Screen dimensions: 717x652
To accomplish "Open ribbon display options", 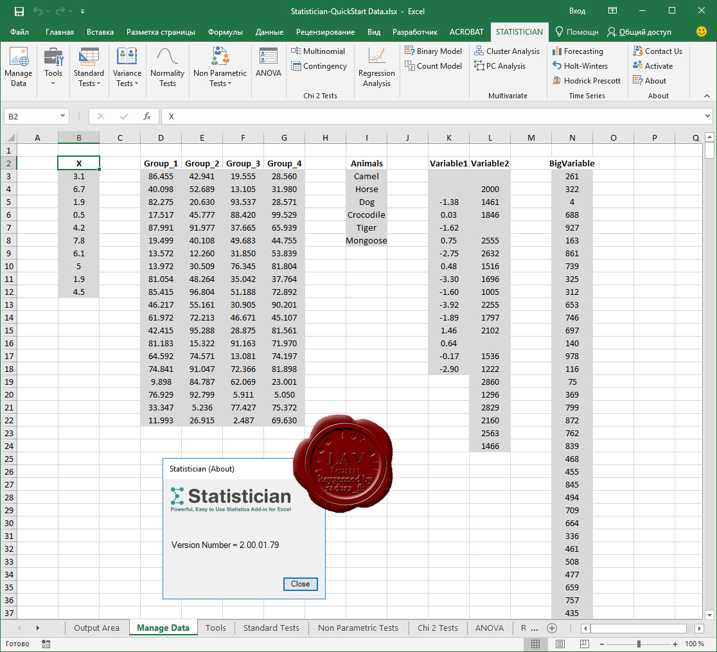I will [612, 11].
